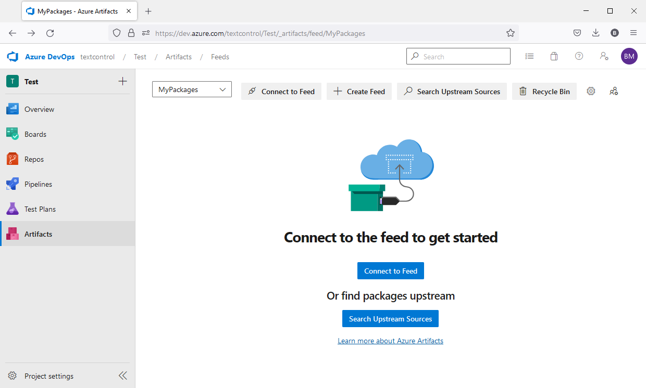Open the feed settings gear
646x388 pixels.
(x=591, y=91)
